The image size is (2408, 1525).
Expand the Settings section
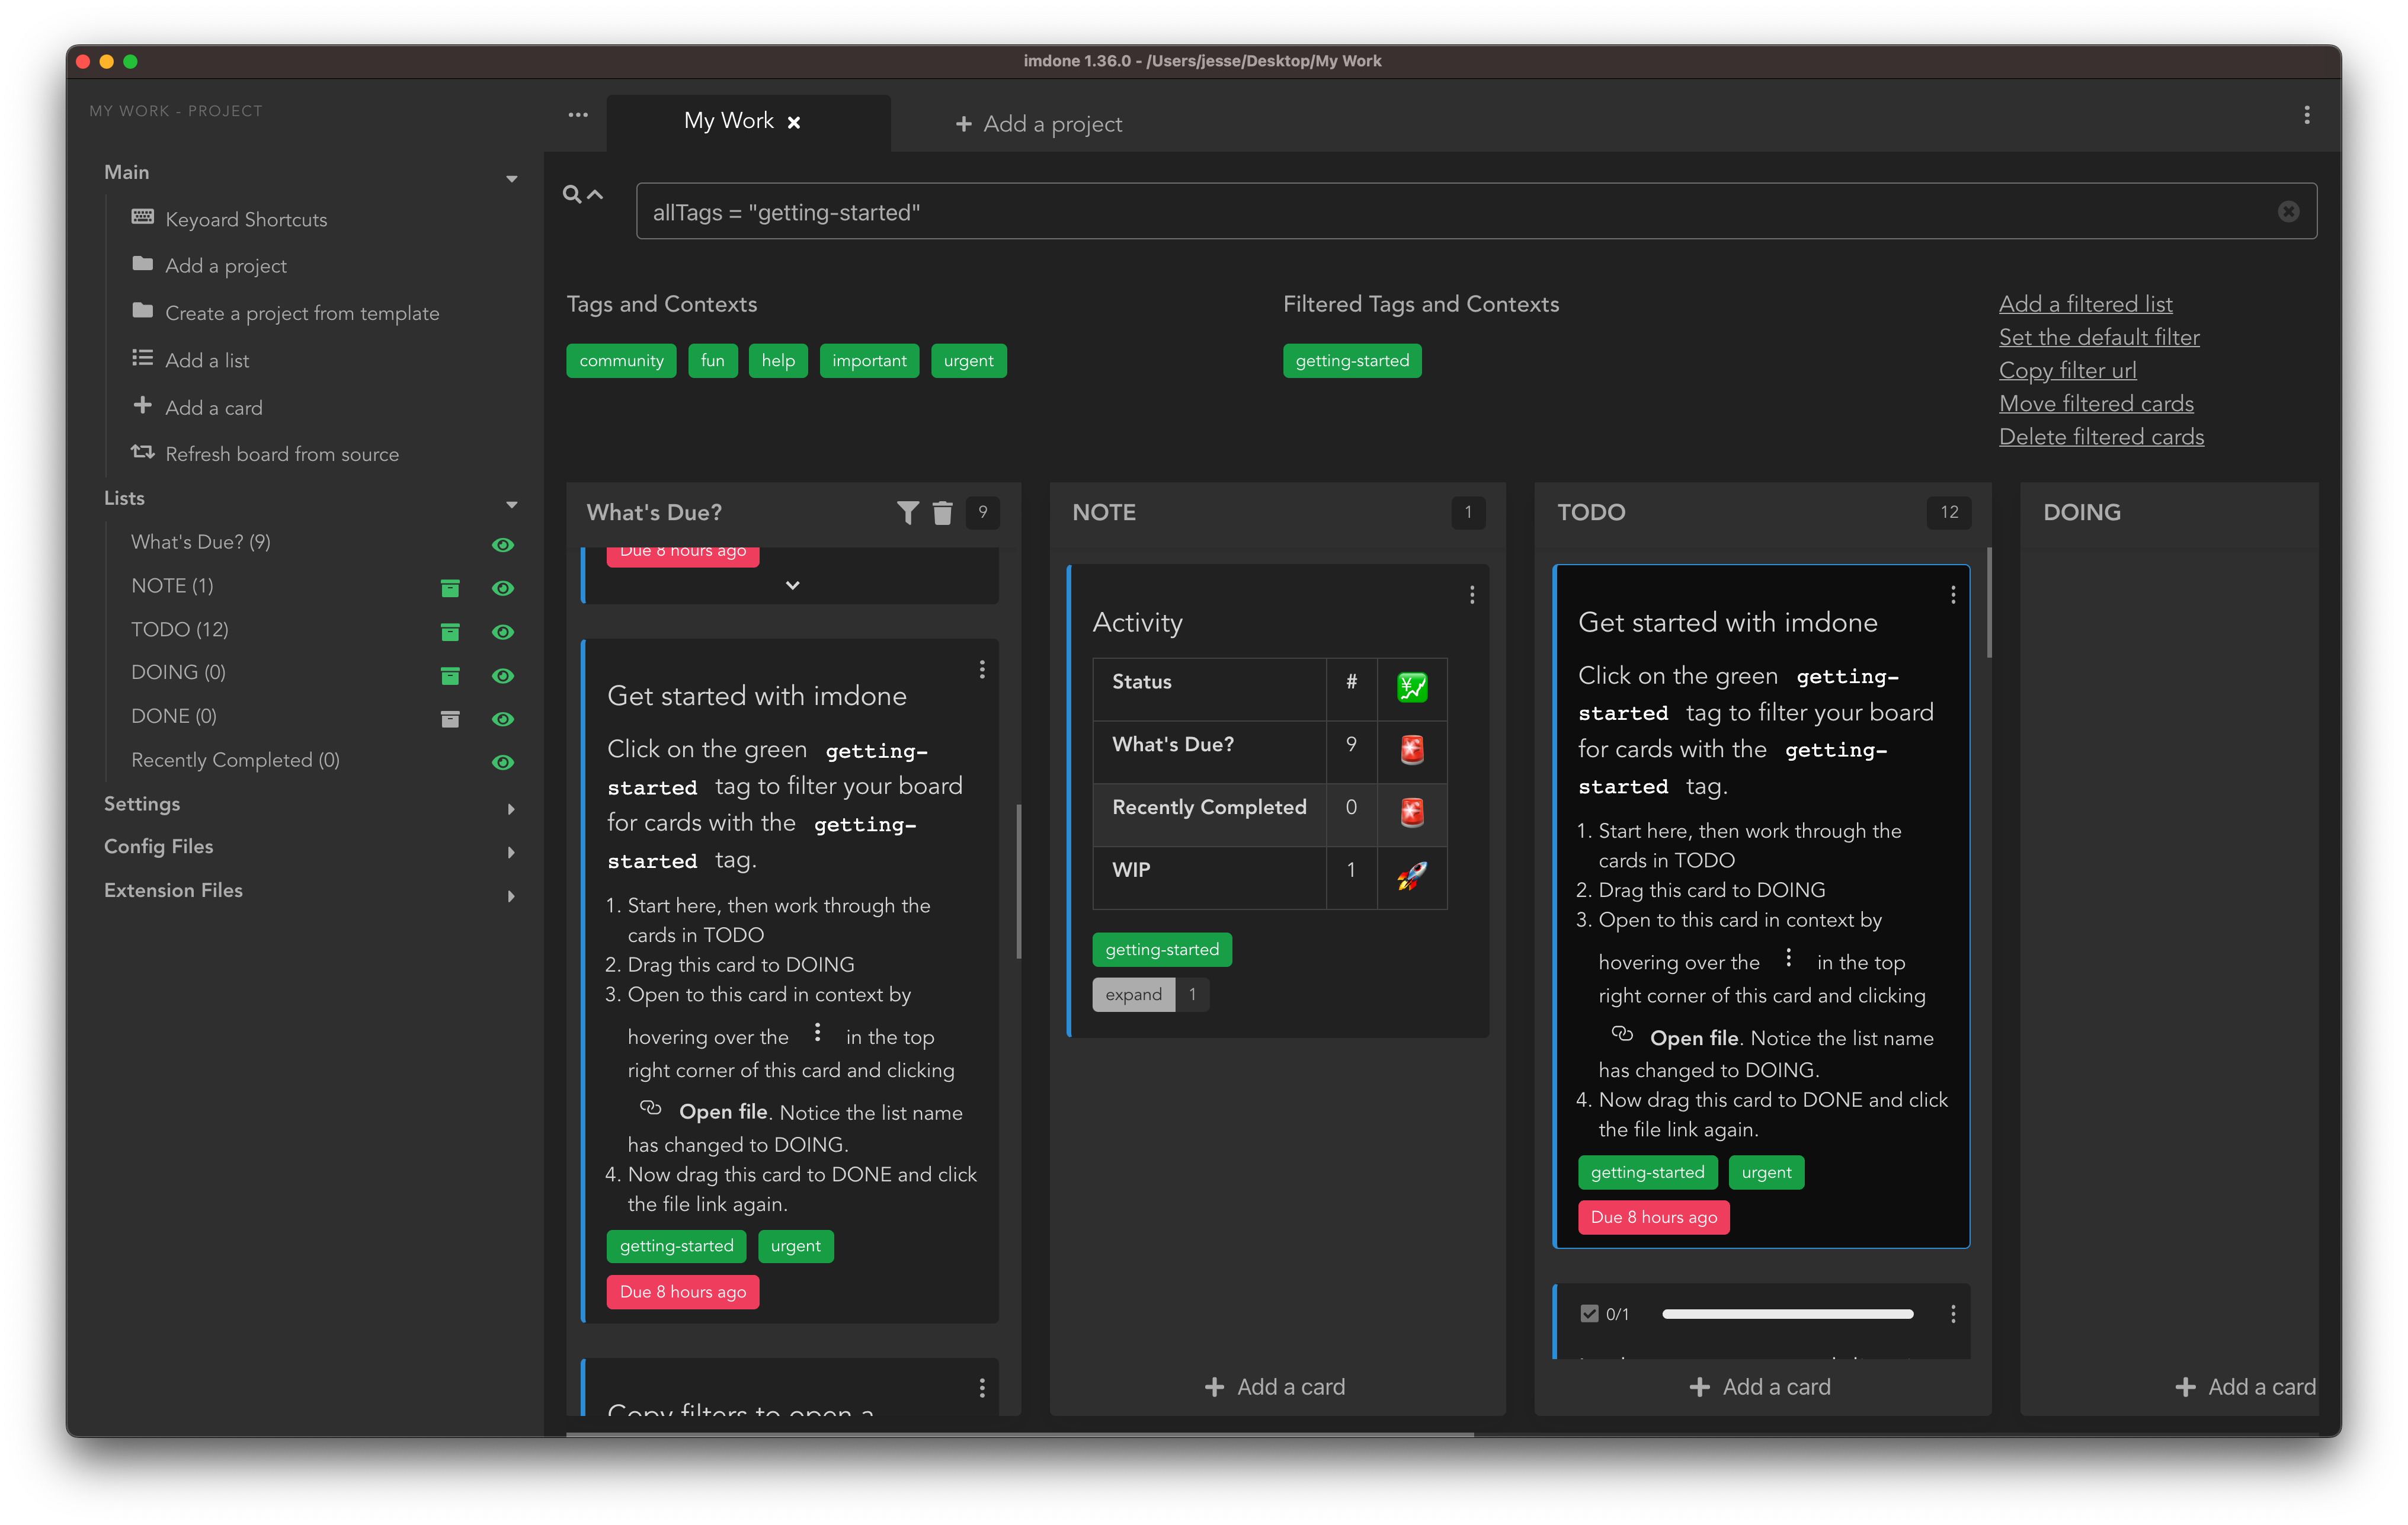point(511,809)
